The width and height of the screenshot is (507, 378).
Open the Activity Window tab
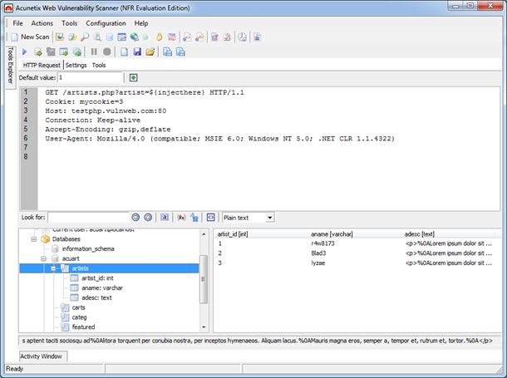point(43,356)
